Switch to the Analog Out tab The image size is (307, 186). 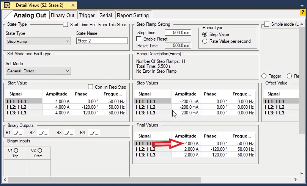pyautogui.click(x=30, y=15)
